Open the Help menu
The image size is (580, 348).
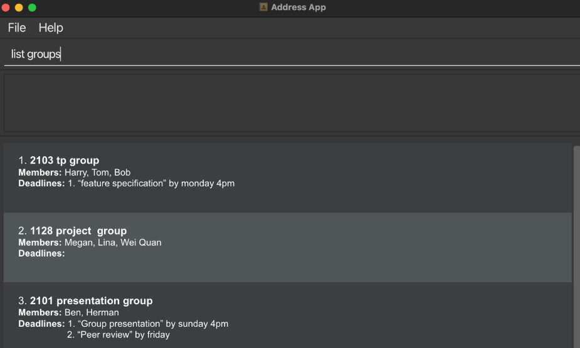51,28
